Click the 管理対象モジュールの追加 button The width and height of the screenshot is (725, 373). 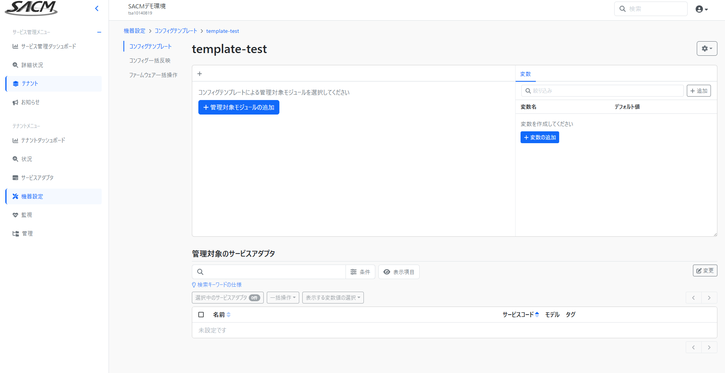[238, 107]
